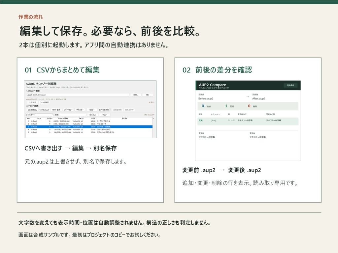Select row 4 with CSVでまとめて修正
This screenshot has height=253, width=338.
click(89, 129)
